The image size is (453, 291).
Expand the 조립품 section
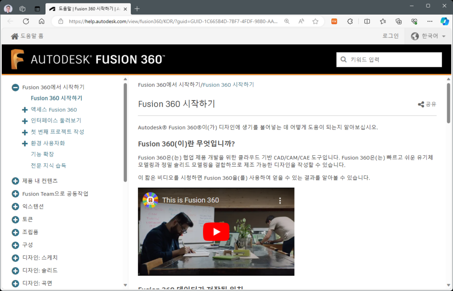click(x=15, y=232)
